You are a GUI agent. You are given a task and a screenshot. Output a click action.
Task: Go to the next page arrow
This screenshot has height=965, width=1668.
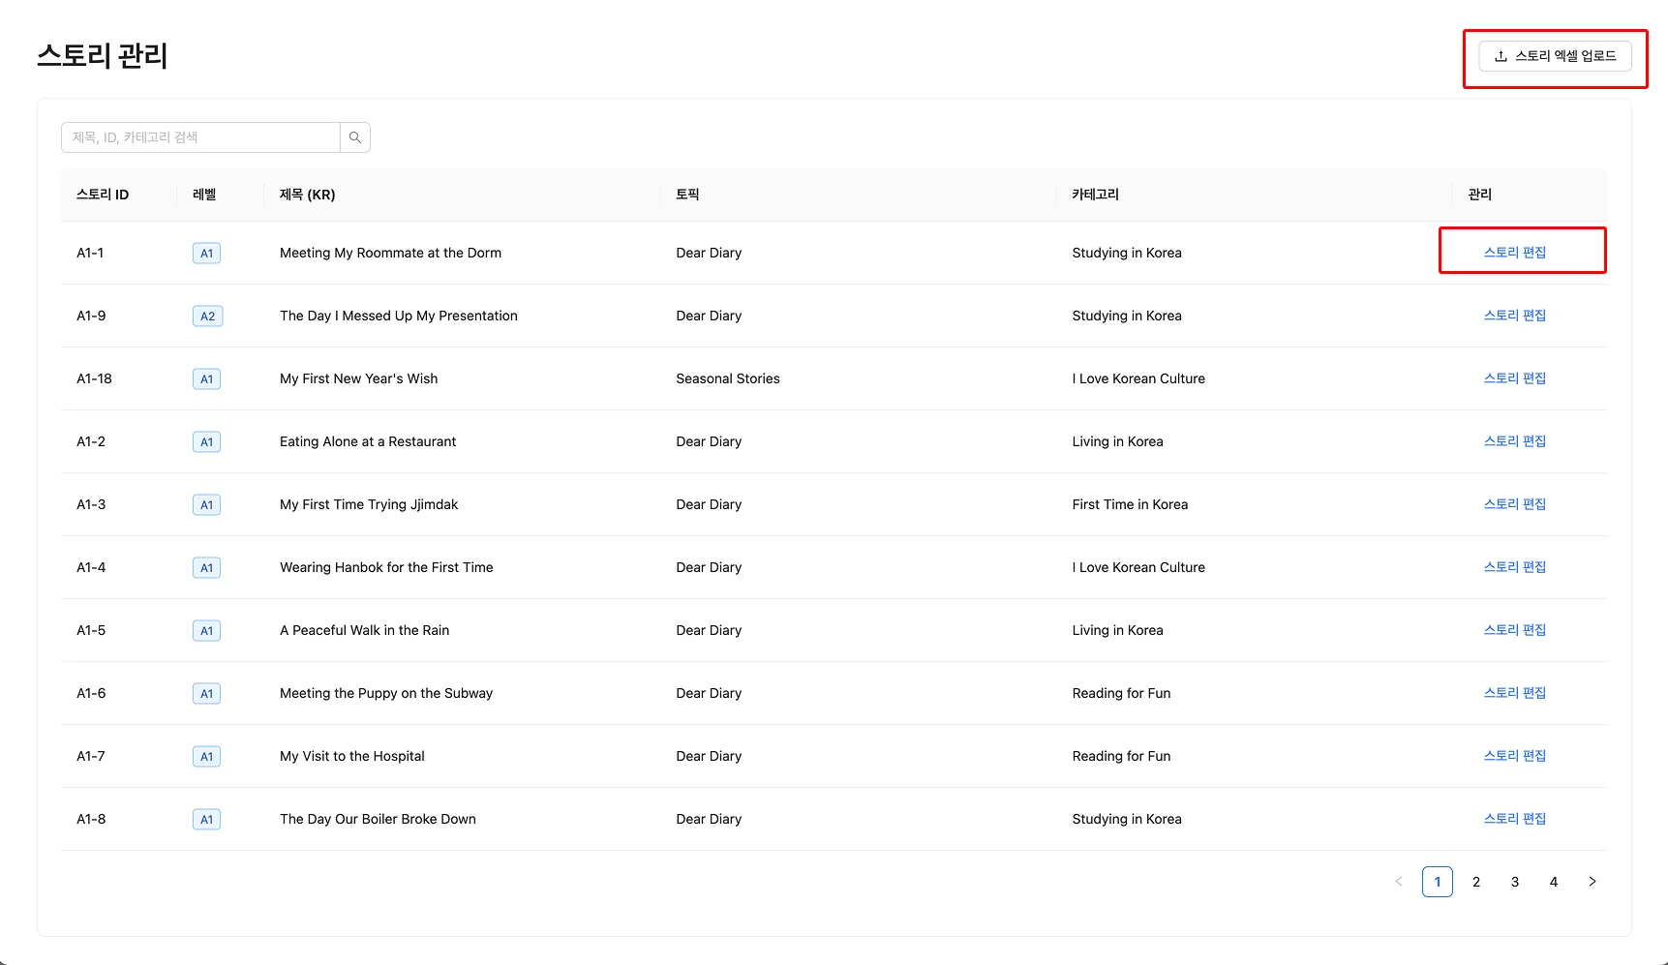[1592, 882]
